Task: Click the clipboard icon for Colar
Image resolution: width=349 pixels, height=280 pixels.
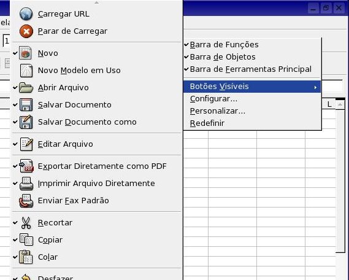Action: (26, 257)
